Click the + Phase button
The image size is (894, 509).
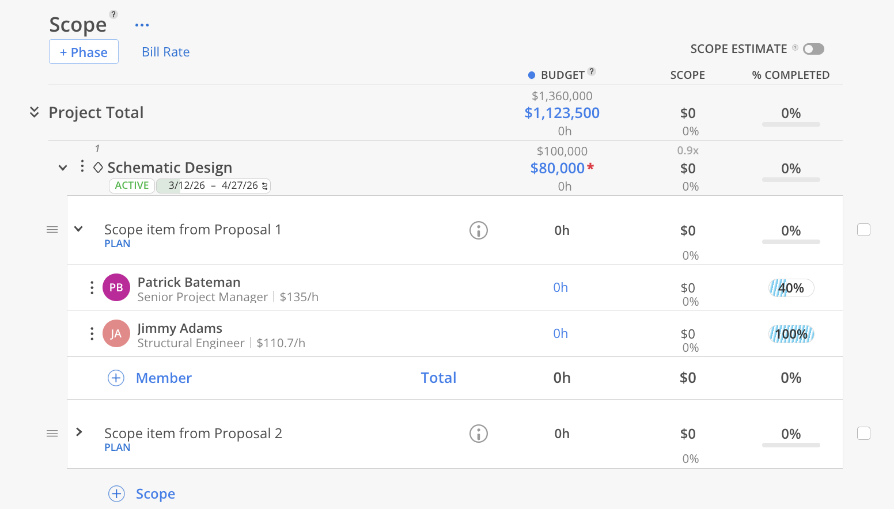click(84, 52)
